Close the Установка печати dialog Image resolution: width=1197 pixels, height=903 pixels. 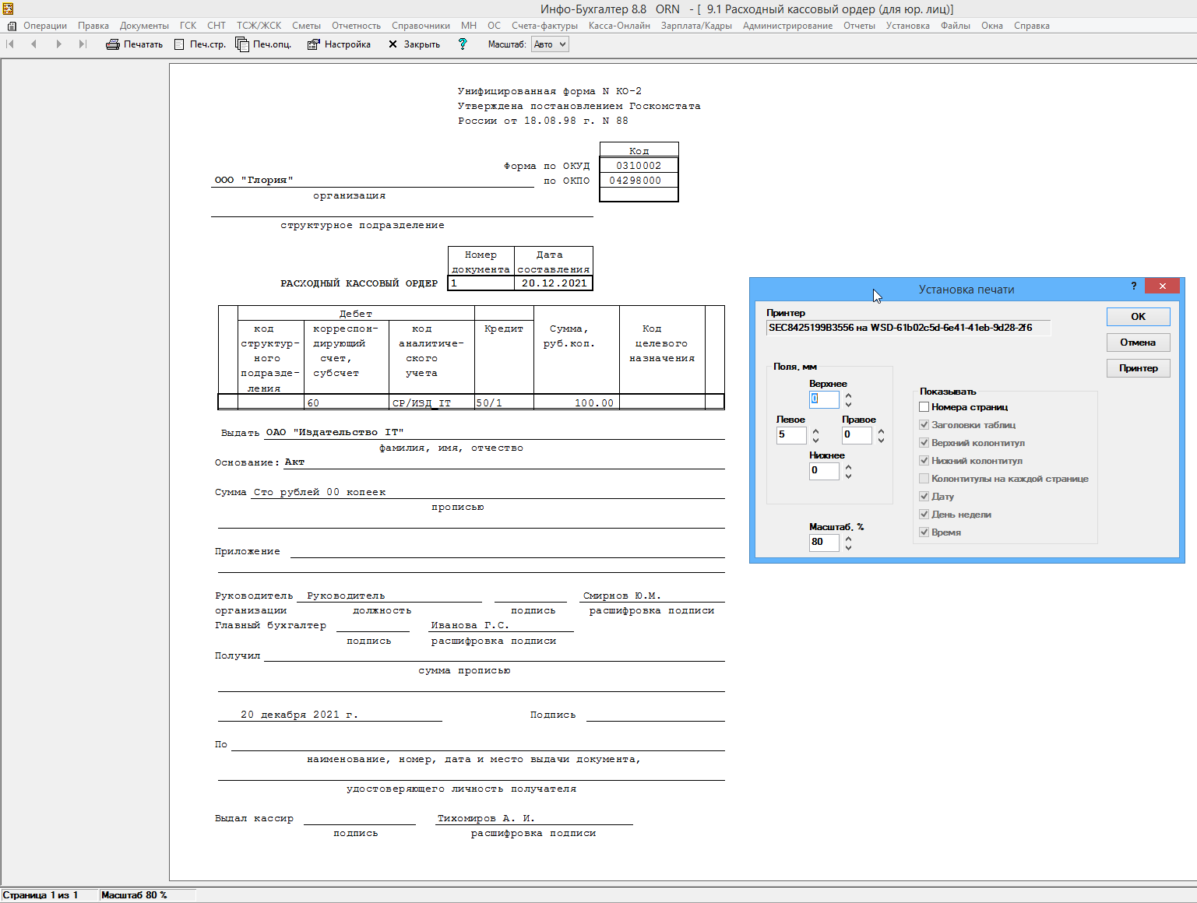pos(1162,286)
